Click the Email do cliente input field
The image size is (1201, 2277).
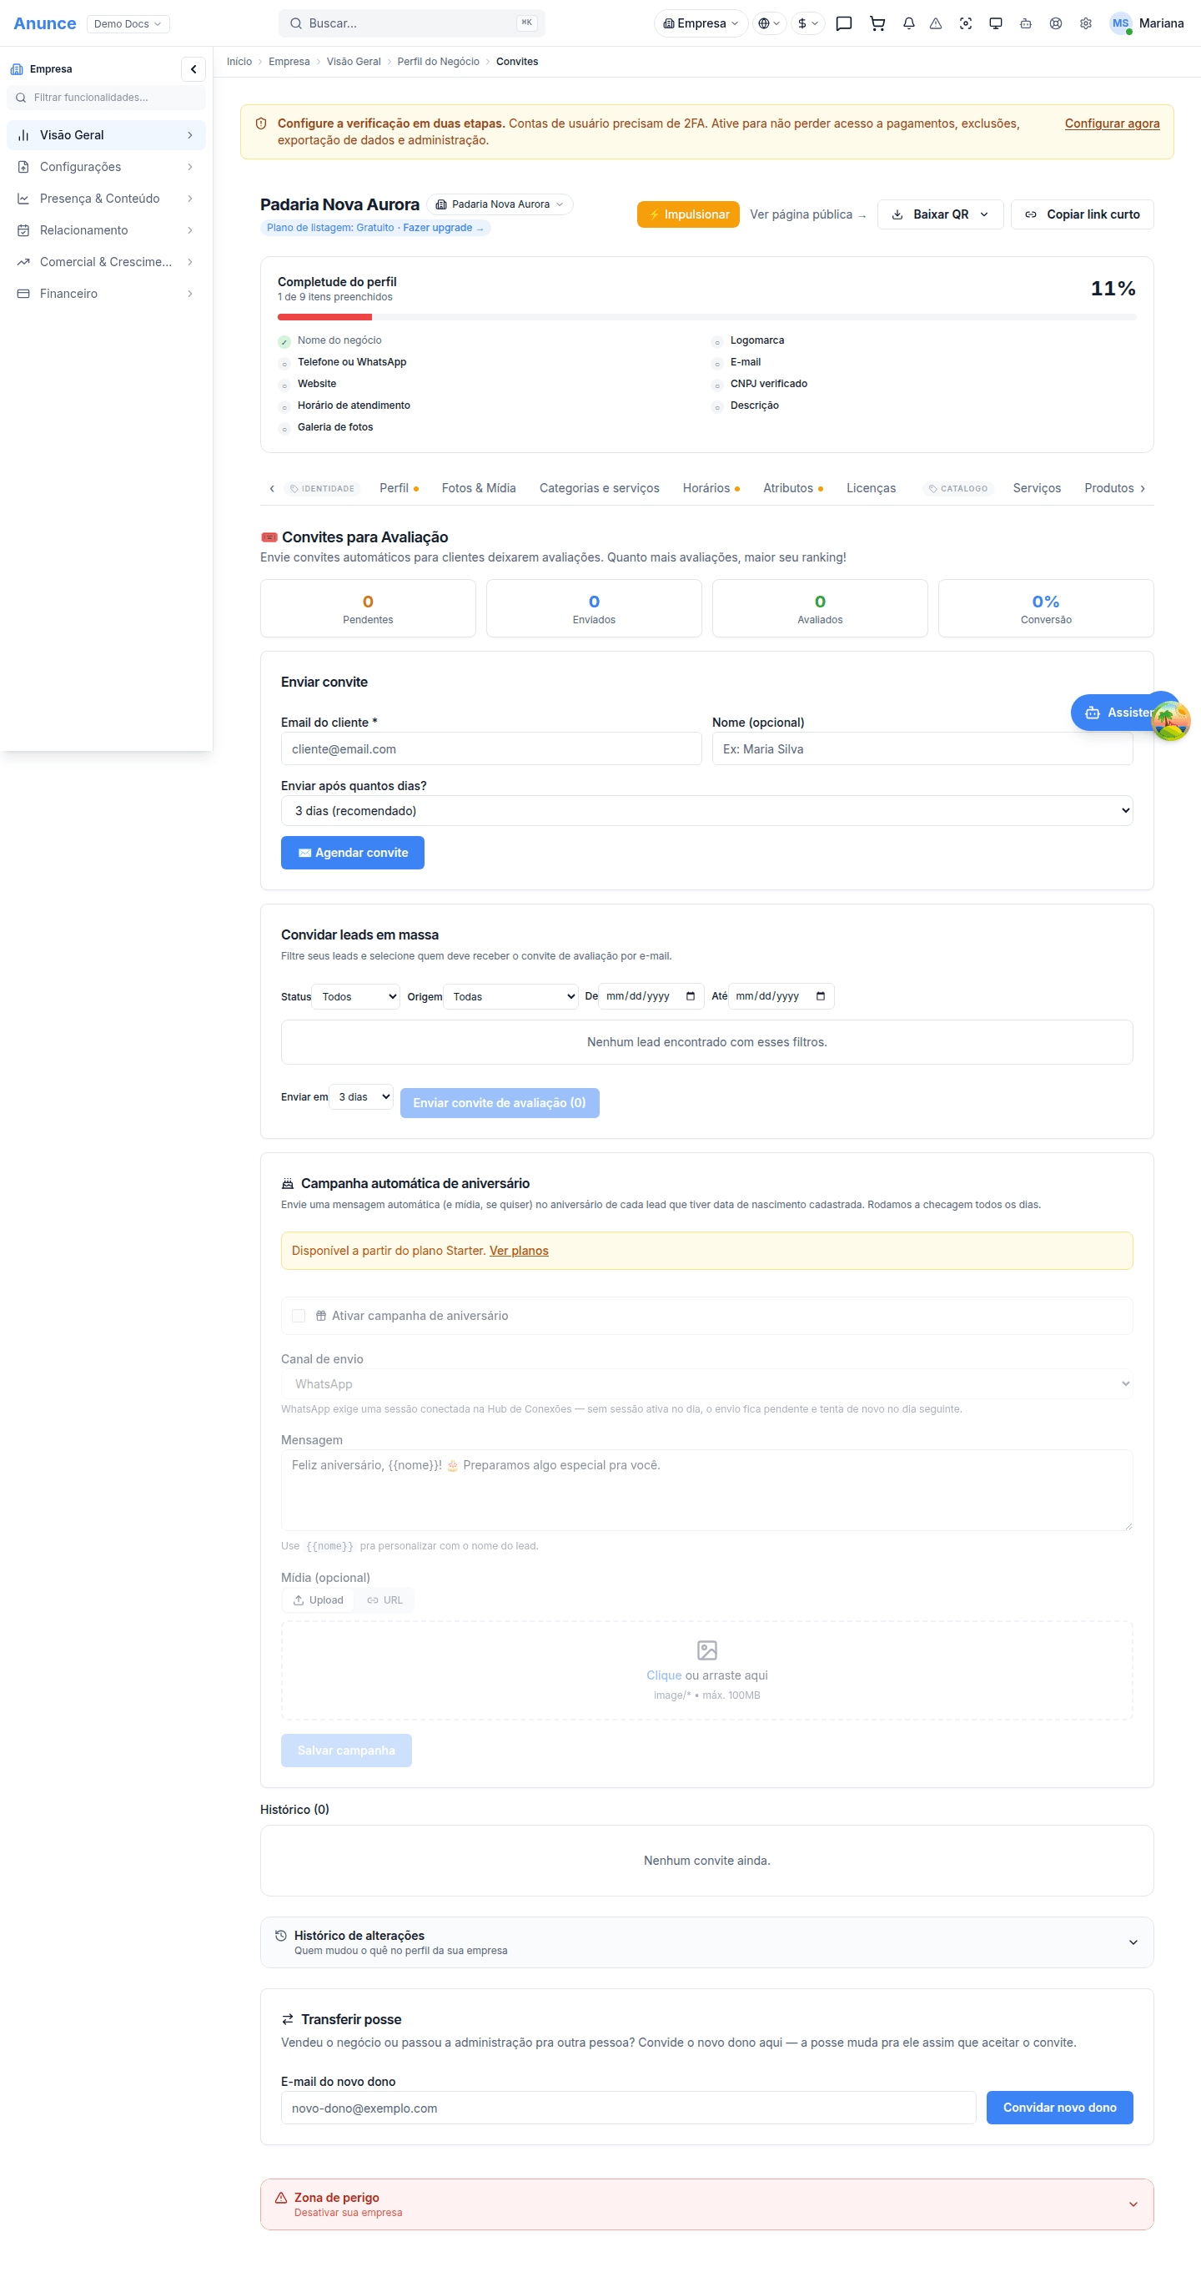(490, 748)
